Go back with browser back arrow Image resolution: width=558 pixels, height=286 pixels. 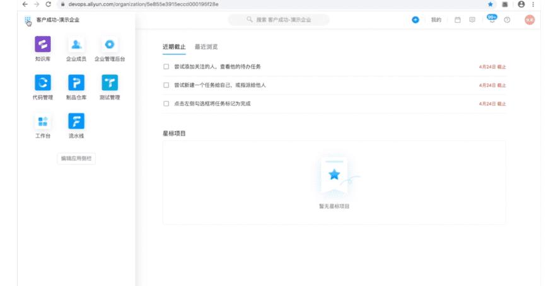[25, 4]
